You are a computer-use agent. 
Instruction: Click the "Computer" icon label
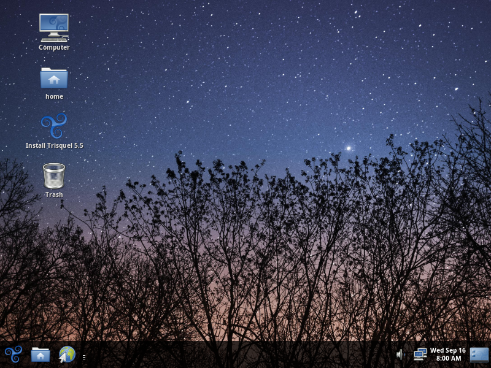point(54,48)
